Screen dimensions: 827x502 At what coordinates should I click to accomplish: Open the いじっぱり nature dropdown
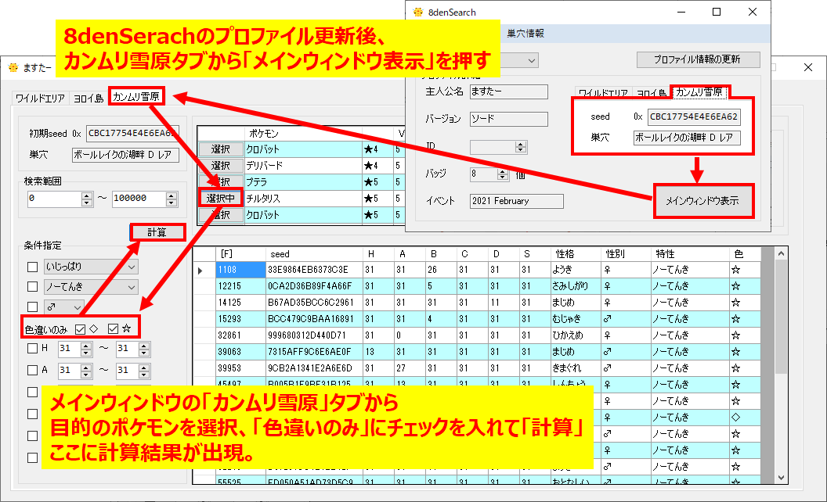[x=91, y=267]
